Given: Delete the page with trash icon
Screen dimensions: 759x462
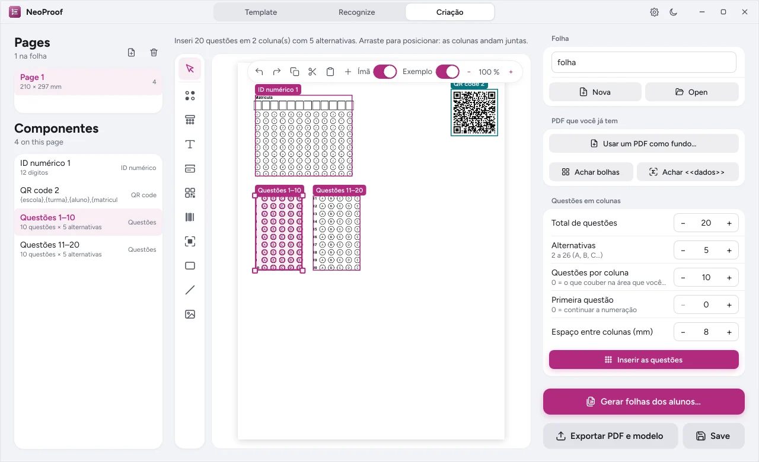Looking at the screenshot, I should click(154, 53).
